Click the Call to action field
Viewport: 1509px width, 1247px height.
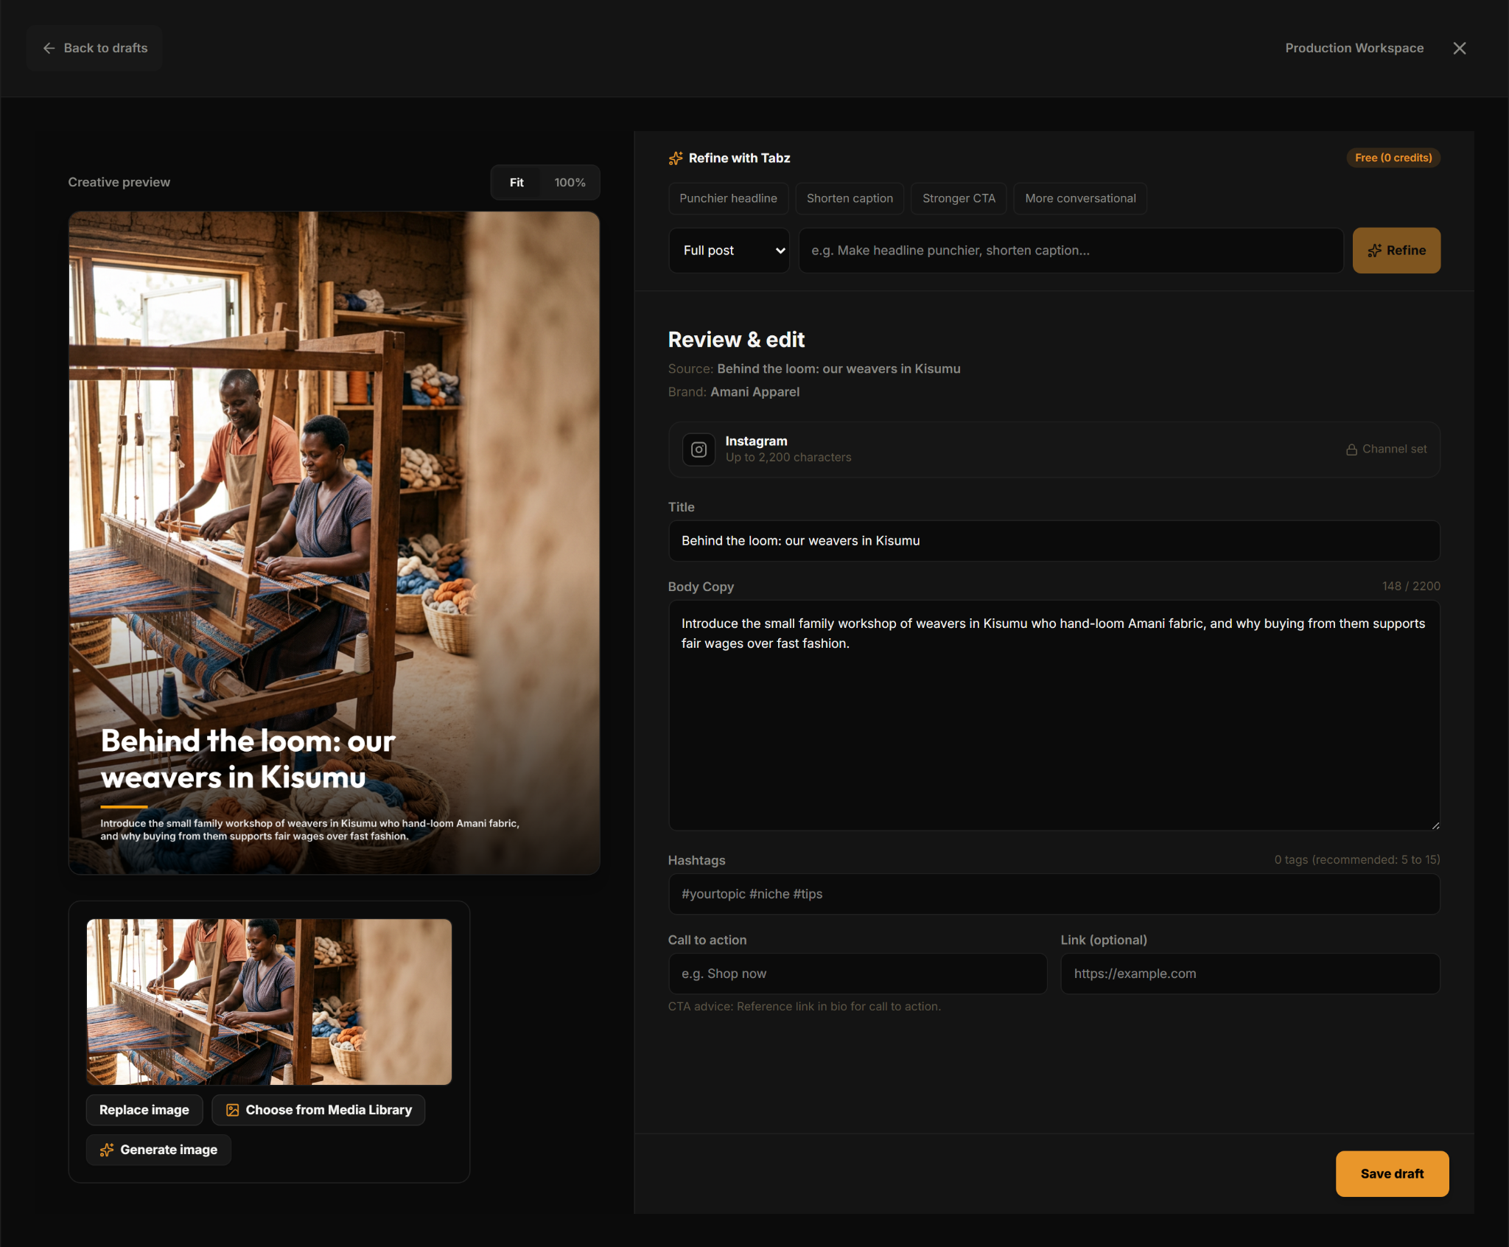tap(858, 974)
